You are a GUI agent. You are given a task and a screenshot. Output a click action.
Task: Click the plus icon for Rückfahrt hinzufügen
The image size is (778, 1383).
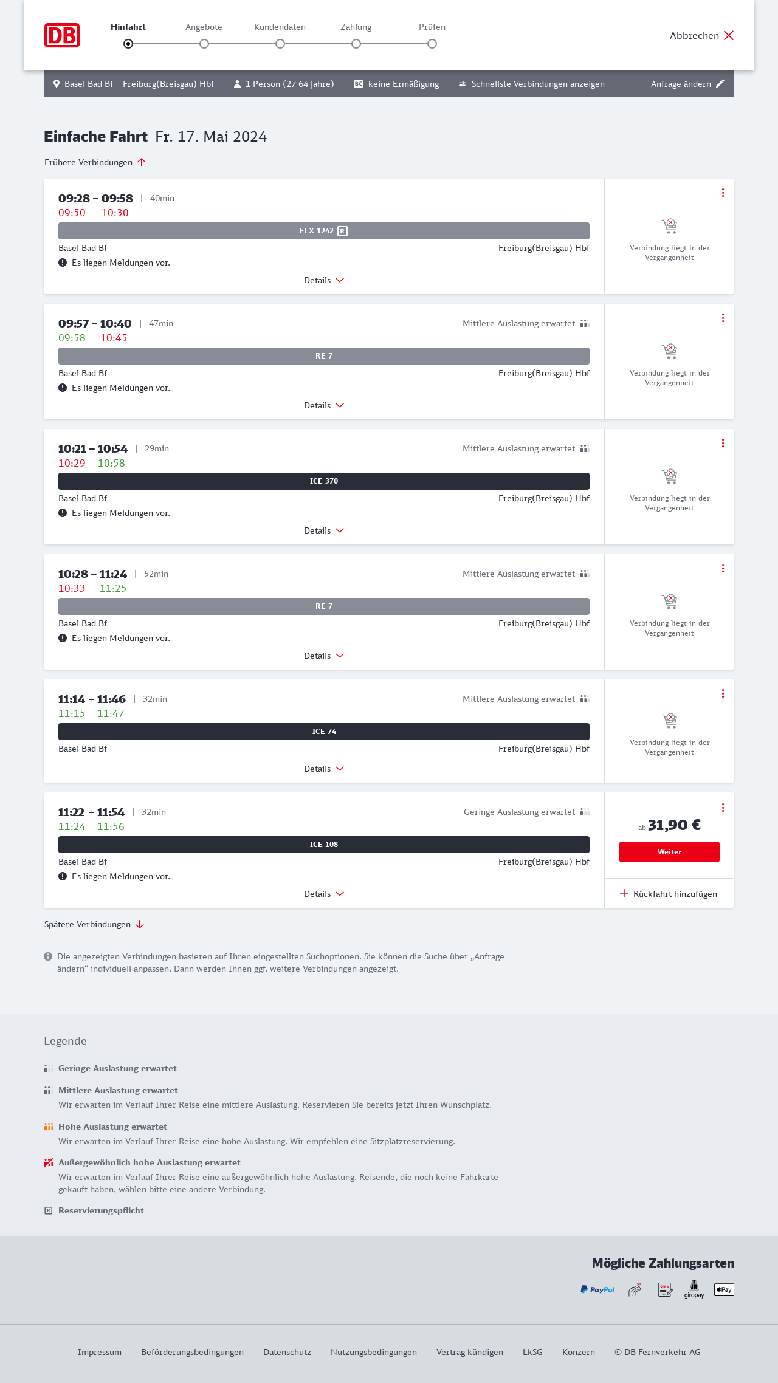point(624,893)
